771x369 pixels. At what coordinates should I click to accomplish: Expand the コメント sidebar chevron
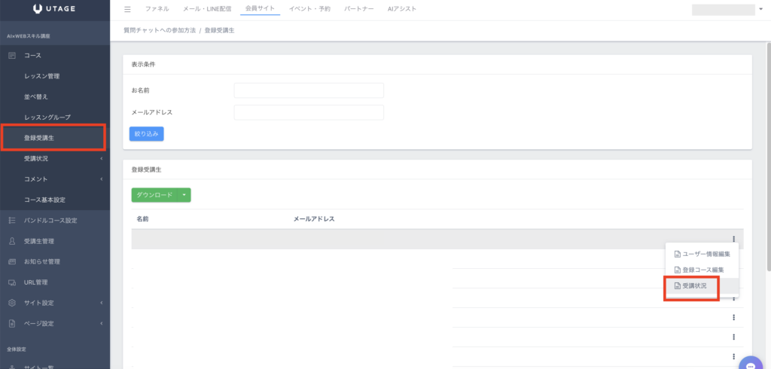(102, 179)
